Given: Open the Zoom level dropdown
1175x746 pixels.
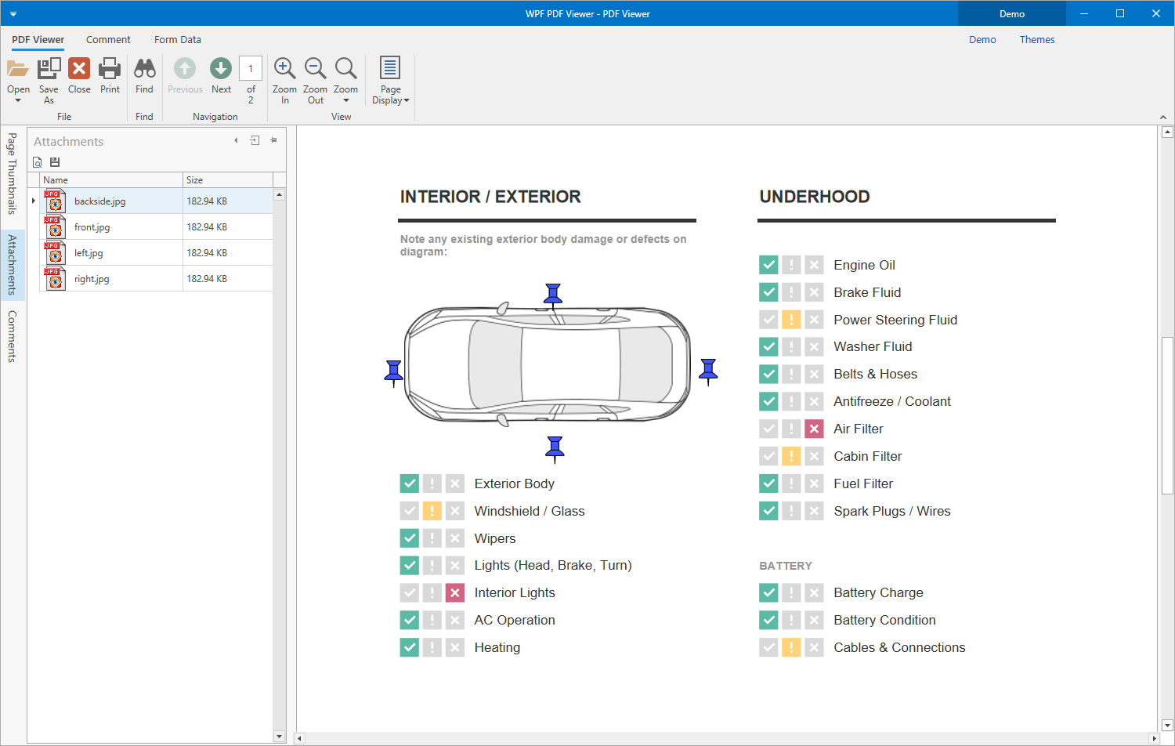Looking at the screenshot, I should tap(345, 100).
